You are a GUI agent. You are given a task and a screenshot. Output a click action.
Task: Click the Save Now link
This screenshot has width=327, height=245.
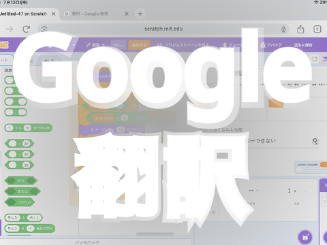coord(303,45)
